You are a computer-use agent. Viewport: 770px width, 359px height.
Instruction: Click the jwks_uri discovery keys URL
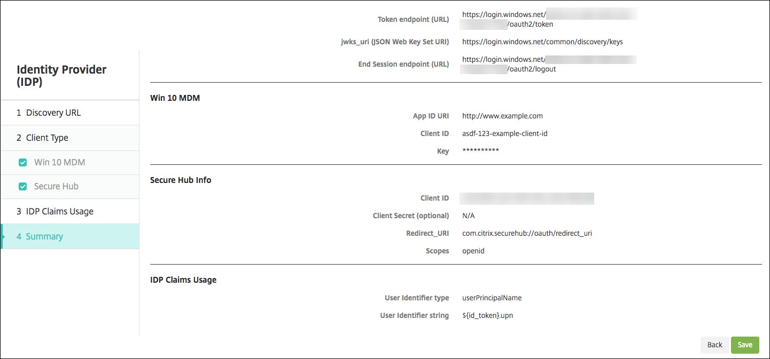[x=542, y=42]
